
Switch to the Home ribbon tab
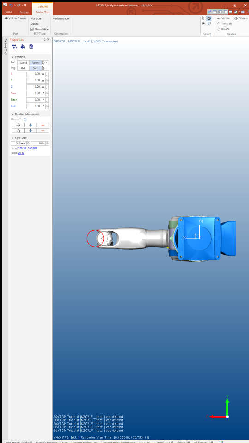pyautogui.click(x=8, y=12)
